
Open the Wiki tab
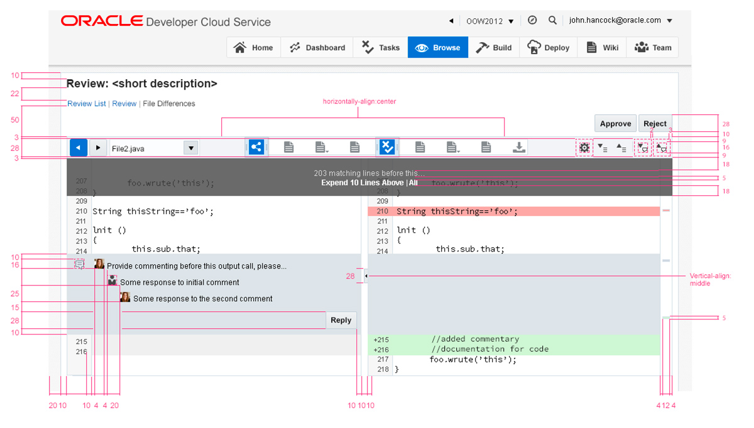coord(602,48)
